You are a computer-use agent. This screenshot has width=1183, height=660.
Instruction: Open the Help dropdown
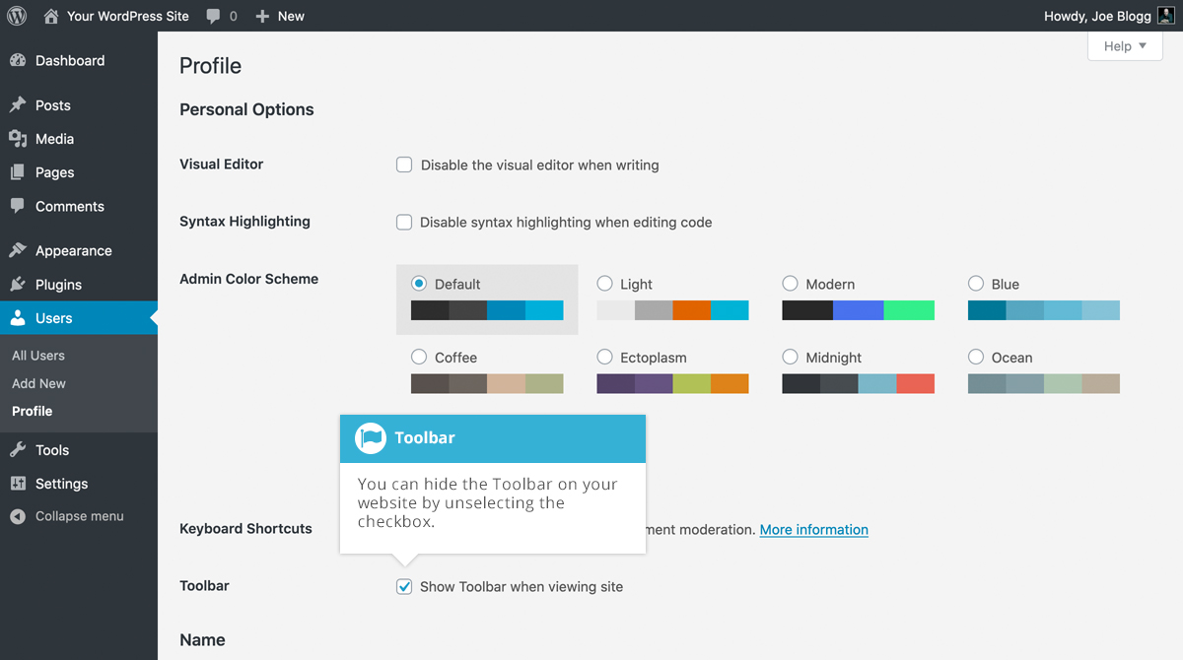click(1124, 45)
